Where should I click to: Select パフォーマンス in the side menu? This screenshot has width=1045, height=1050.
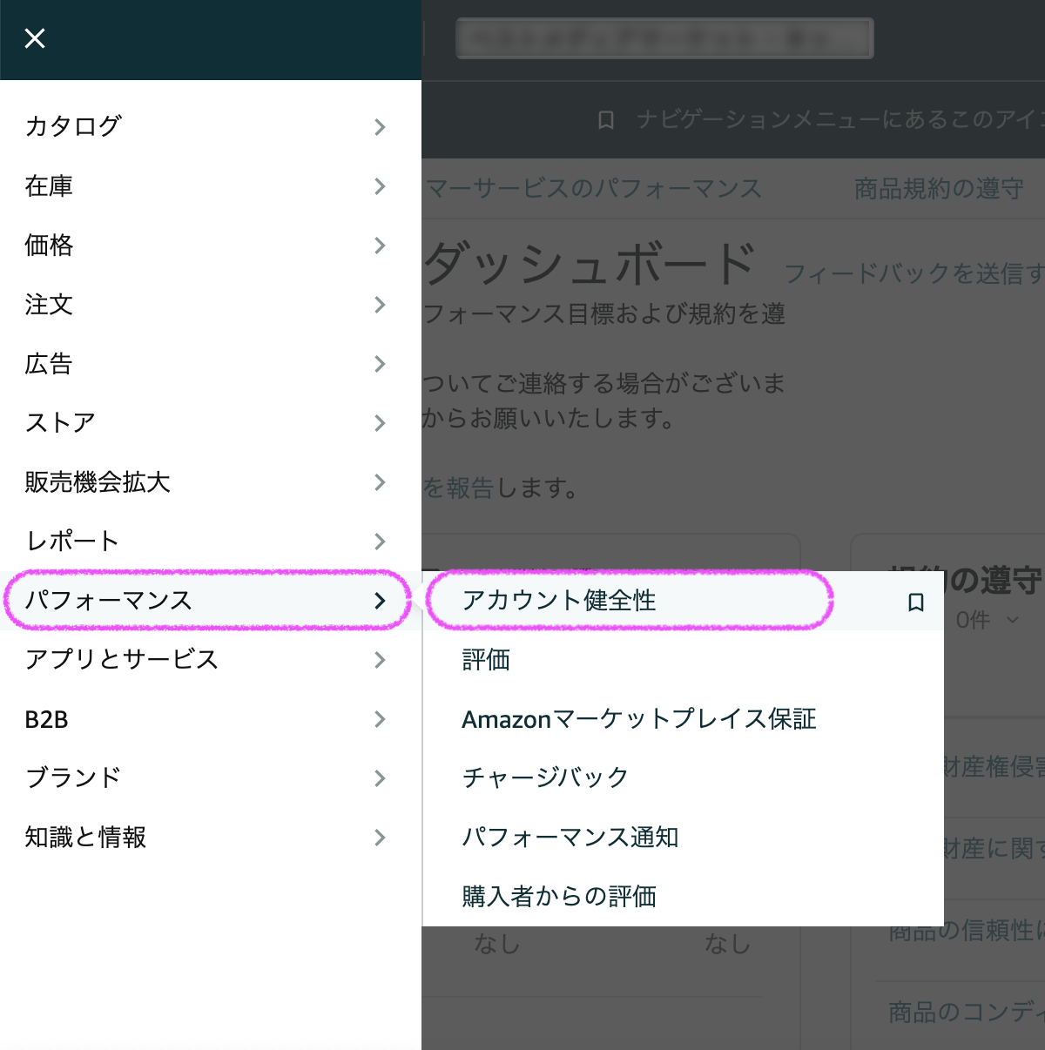tap(109, 600)
